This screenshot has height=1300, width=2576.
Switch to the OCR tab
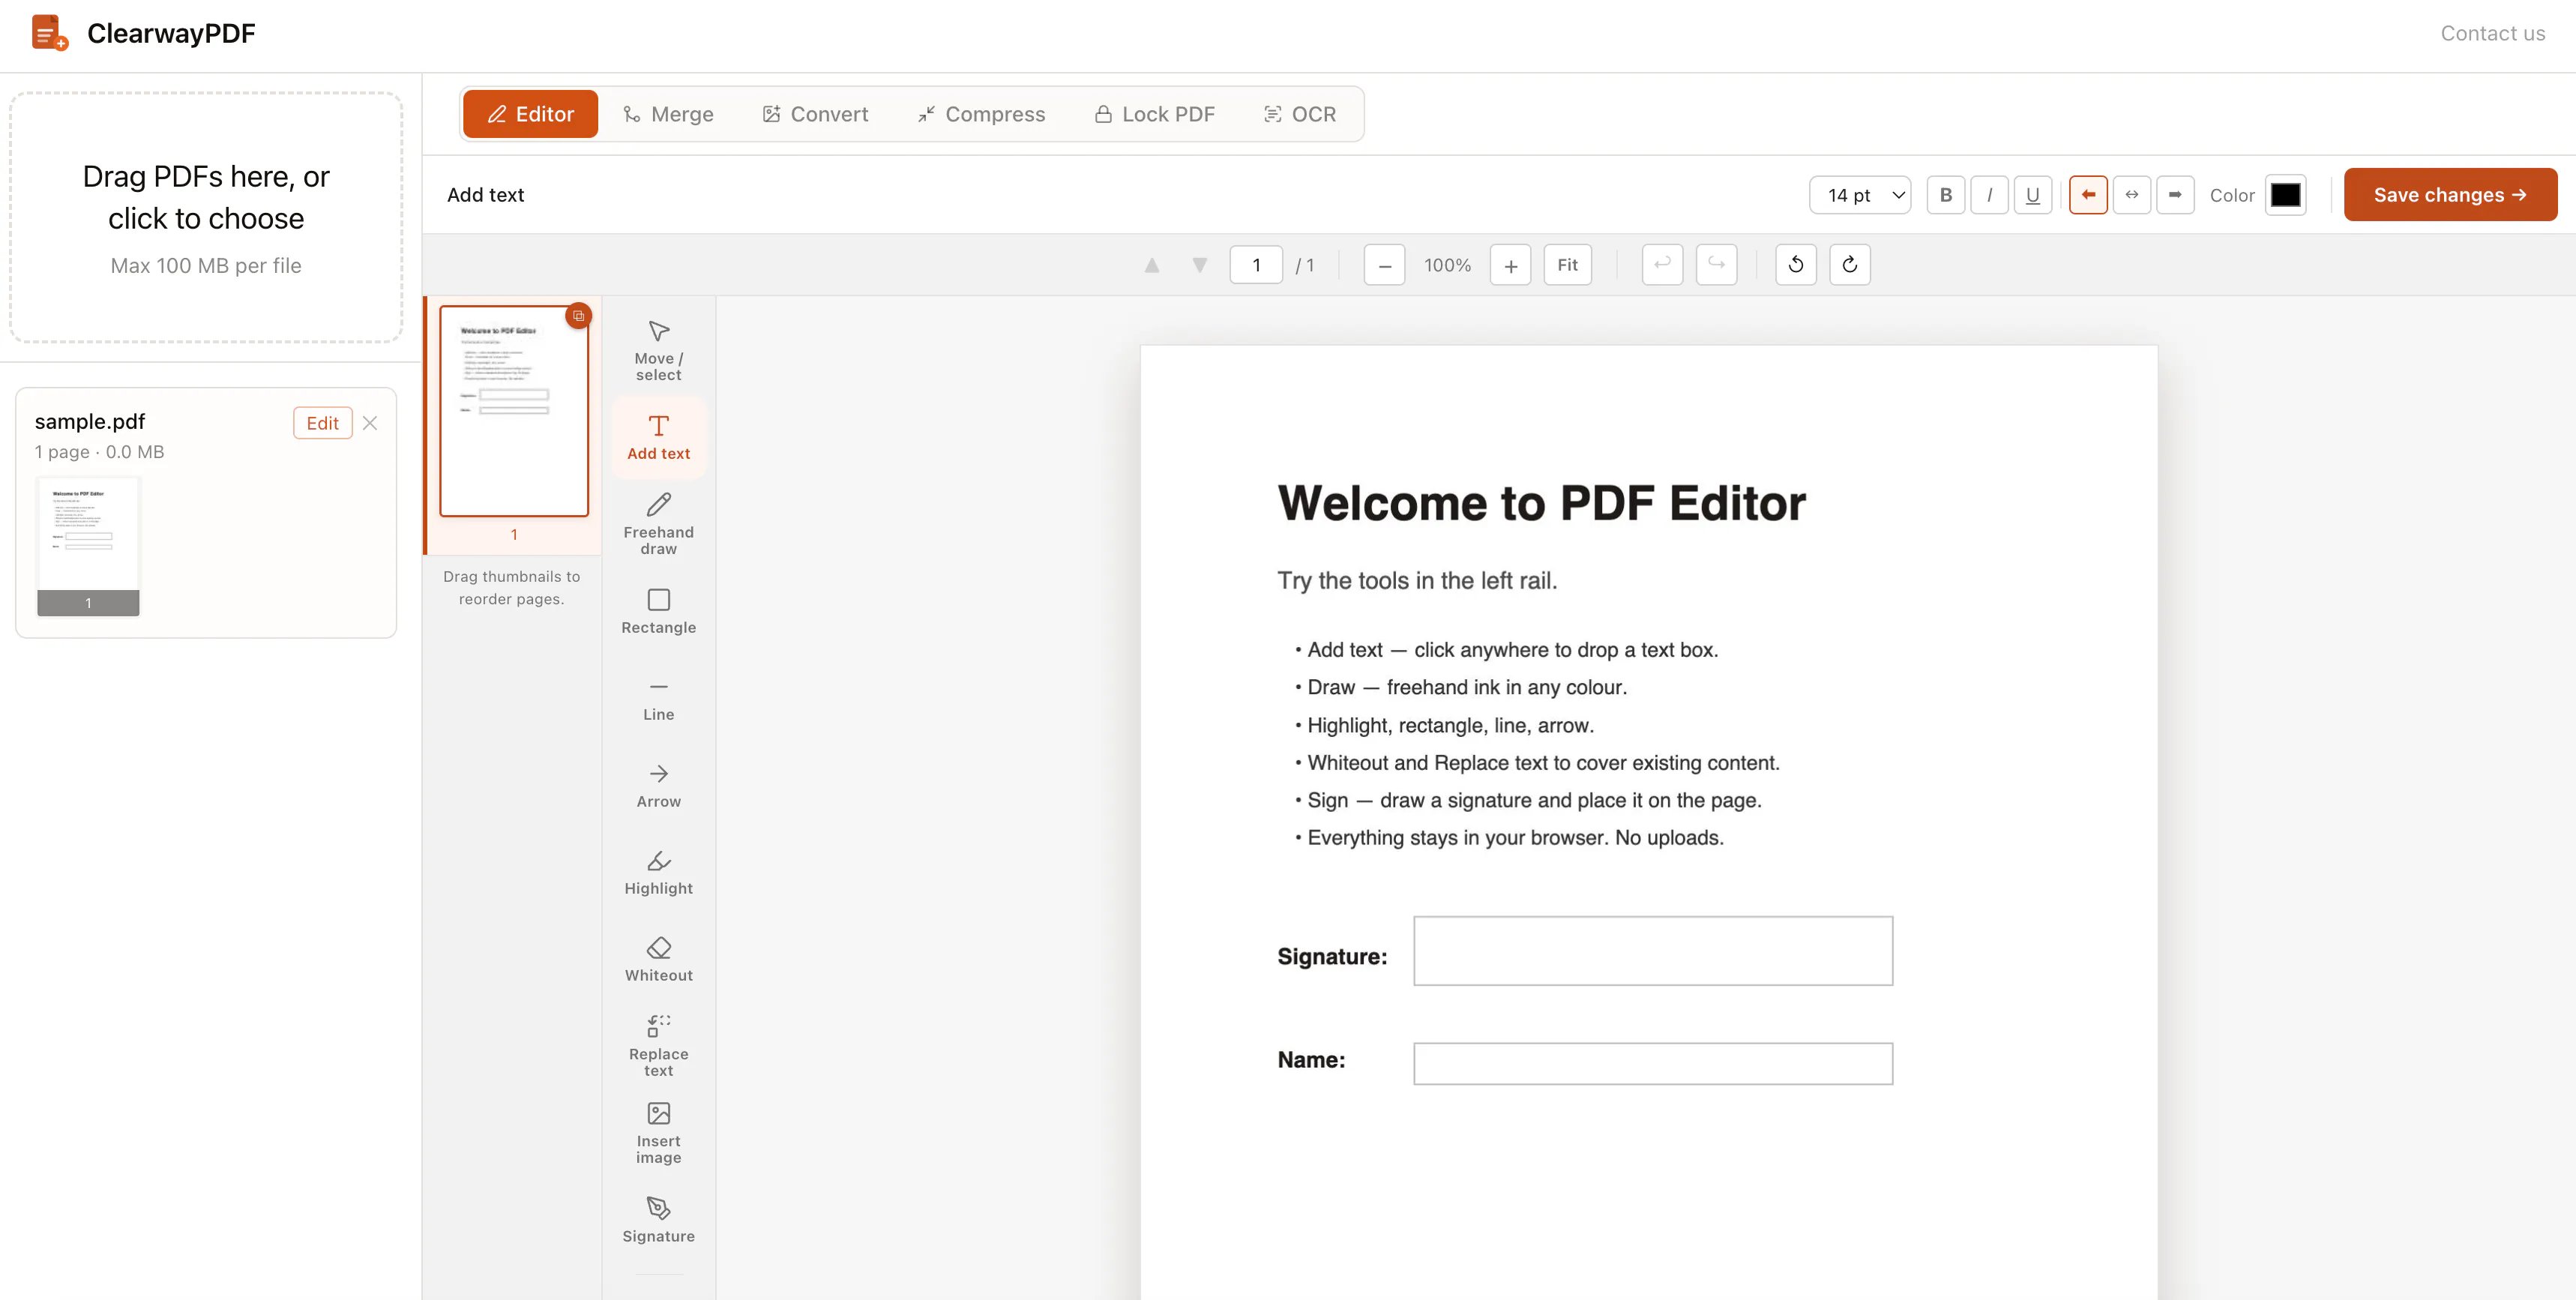coord(1300,114)
